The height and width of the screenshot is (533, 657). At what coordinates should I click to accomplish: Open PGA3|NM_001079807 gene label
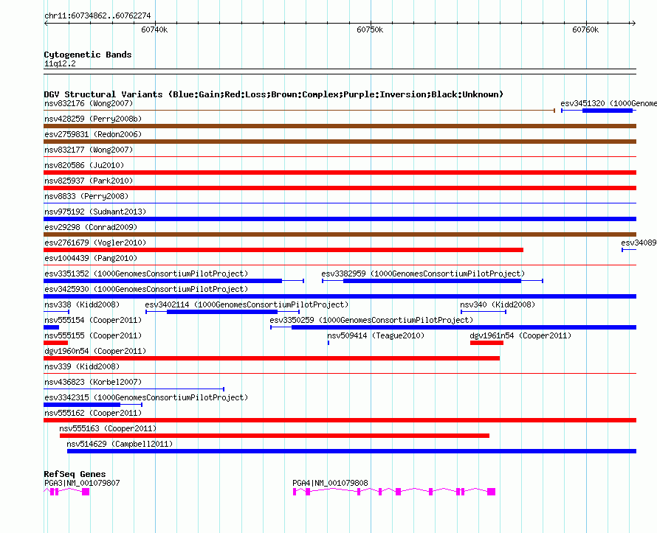tap(82, 483)
